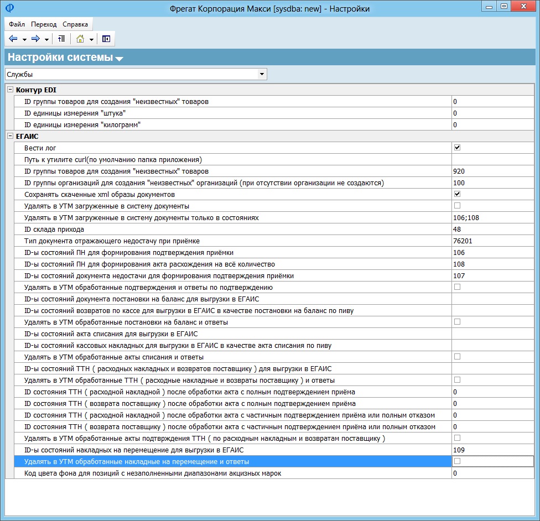The height and width of the screenshot is (521, 540).
Task: Collapse the Контур EDI section
Action: tap(11, 90)
